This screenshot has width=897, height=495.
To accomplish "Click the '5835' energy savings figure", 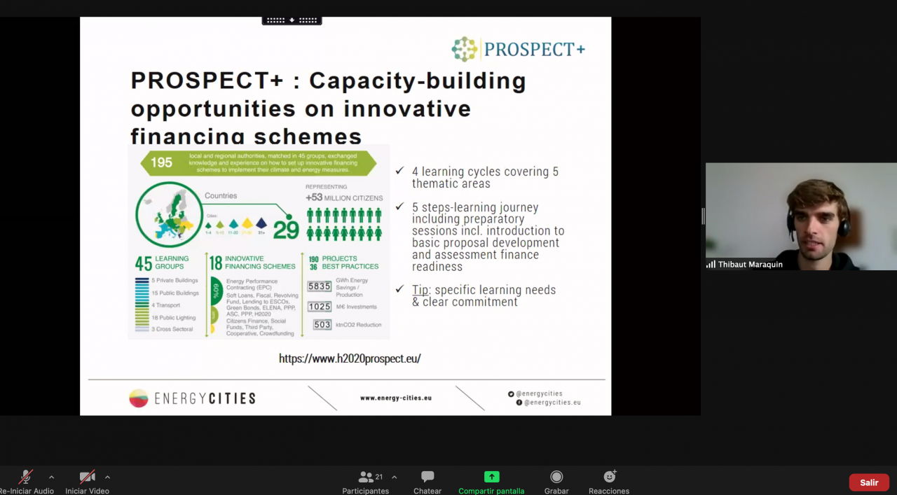I will (x=319, y=286).
